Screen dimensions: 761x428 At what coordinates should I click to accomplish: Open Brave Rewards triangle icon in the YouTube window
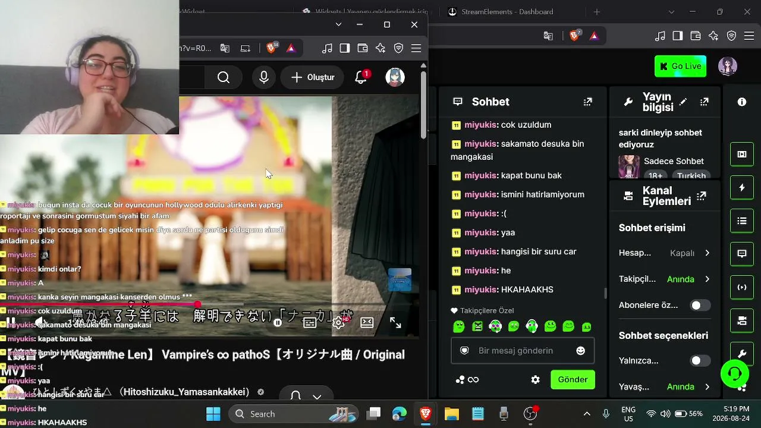[291, 48]
